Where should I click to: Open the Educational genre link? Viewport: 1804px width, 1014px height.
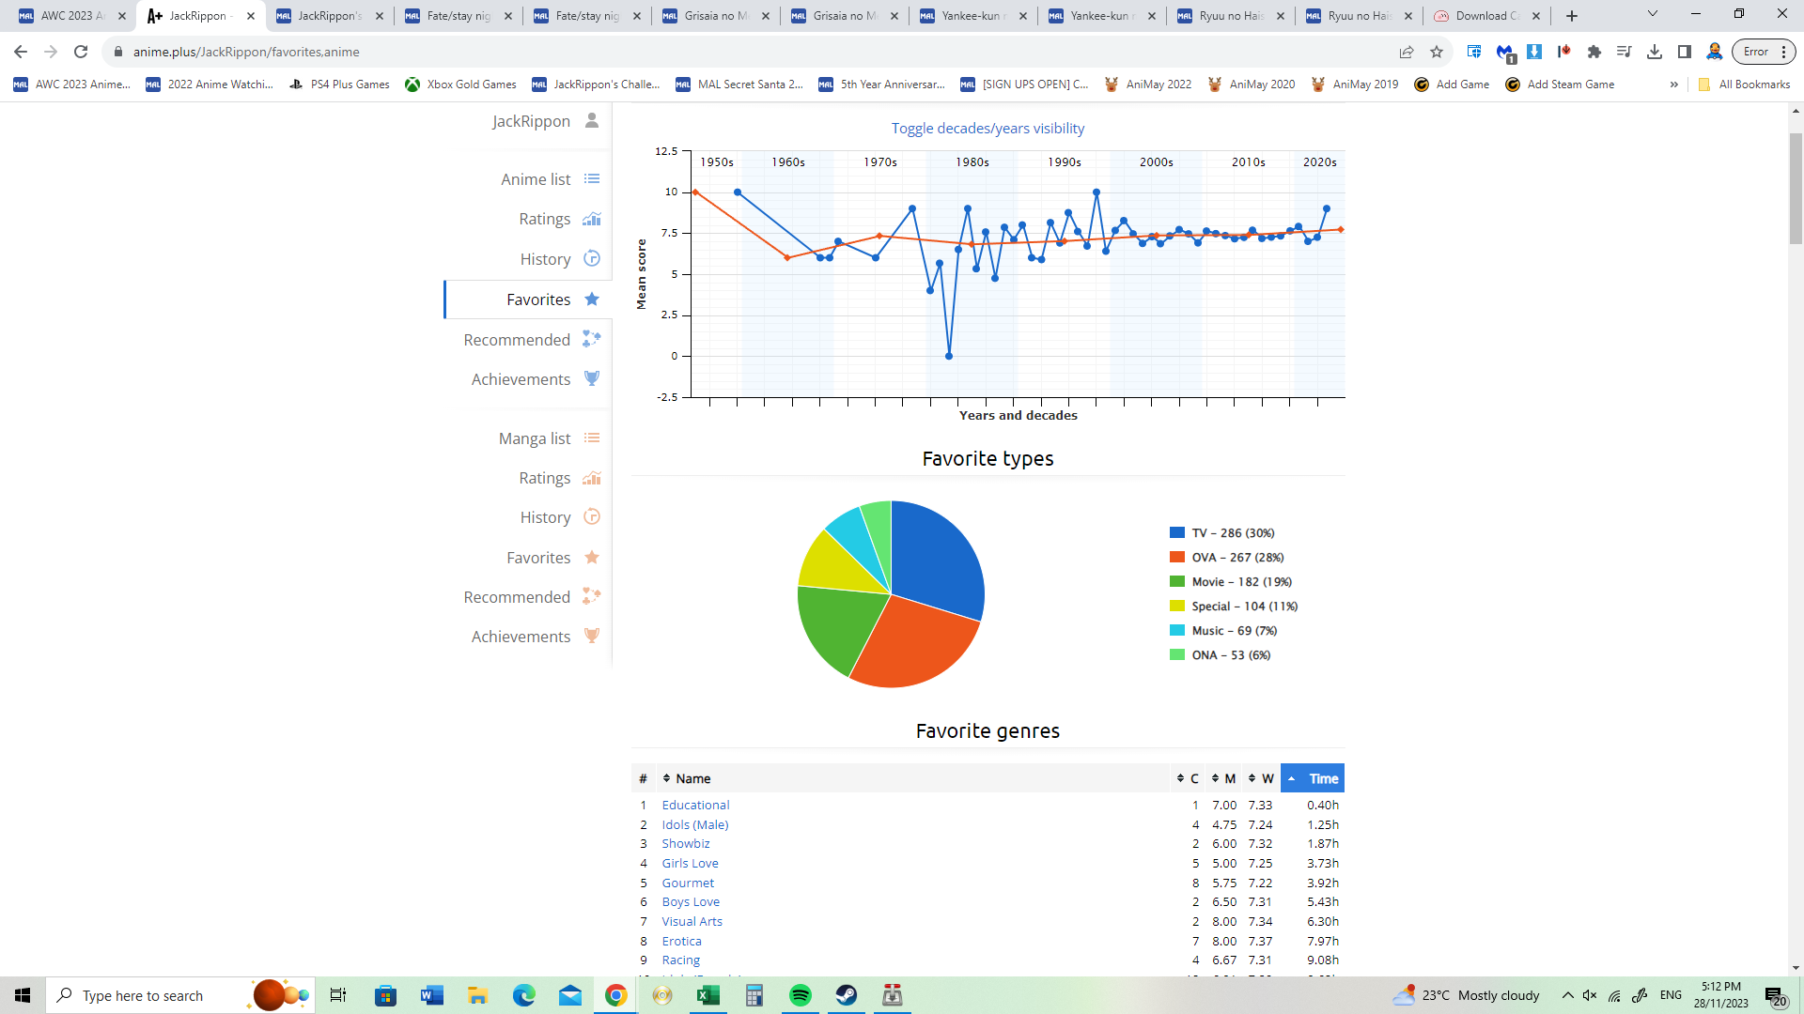(695, 806)
